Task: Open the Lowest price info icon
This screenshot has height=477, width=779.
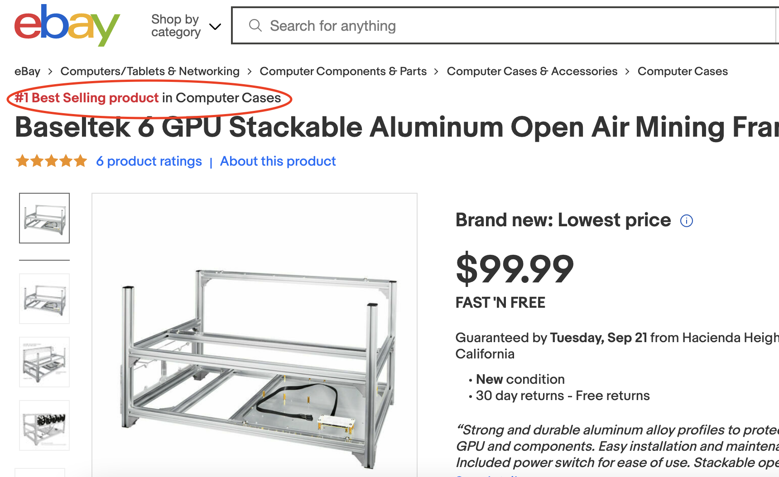Action: [x=687, y=221]
